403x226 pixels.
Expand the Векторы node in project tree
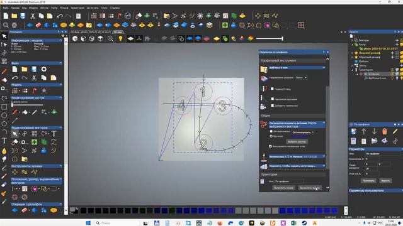pos(352,40)
